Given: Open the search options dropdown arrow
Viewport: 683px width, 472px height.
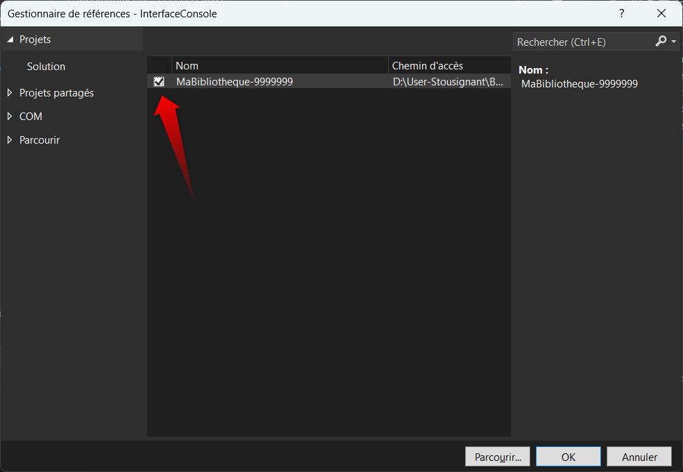Looking at the screenshot, I should pyautogui.click(x=674, y=42).
